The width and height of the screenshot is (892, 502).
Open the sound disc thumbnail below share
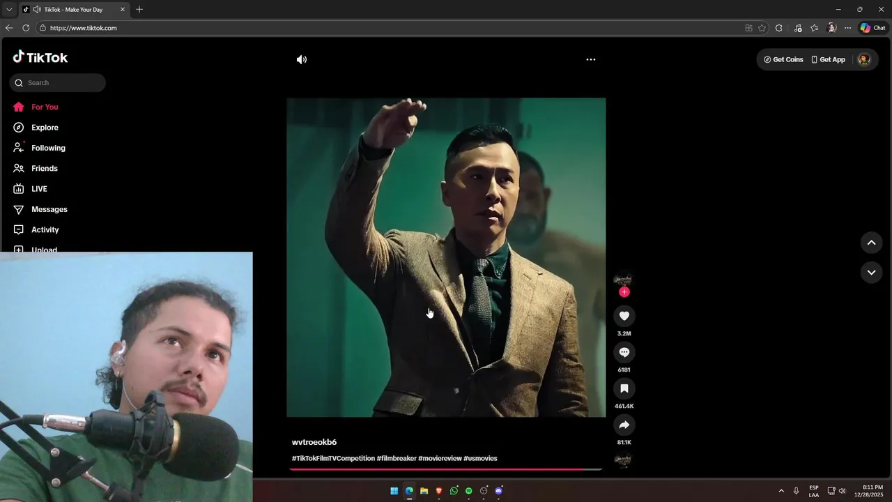(622, 459)
